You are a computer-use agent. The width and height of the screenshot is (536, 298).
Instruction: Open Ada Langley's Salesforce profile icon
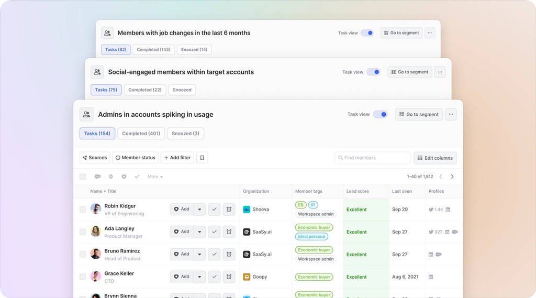pyautogui.click(x=455, y=232)
